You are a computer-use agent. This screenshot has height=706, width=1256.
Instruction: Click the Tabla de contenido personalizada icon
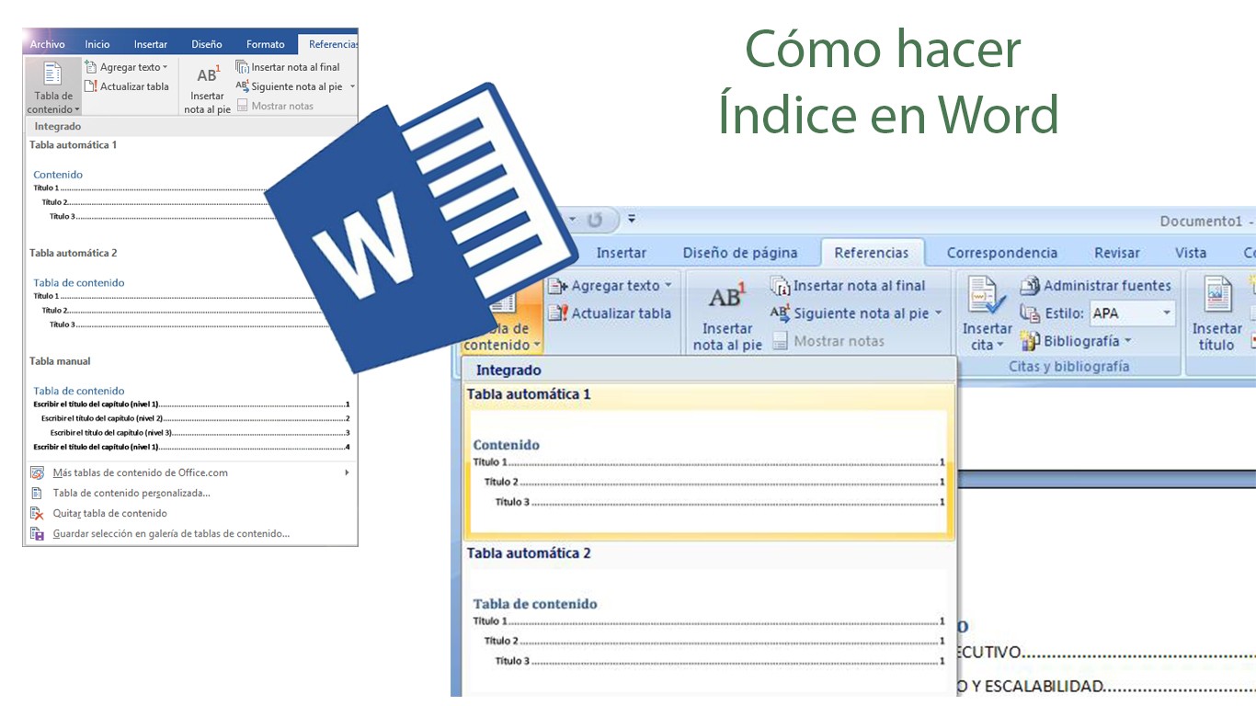(x=37, y=493)
